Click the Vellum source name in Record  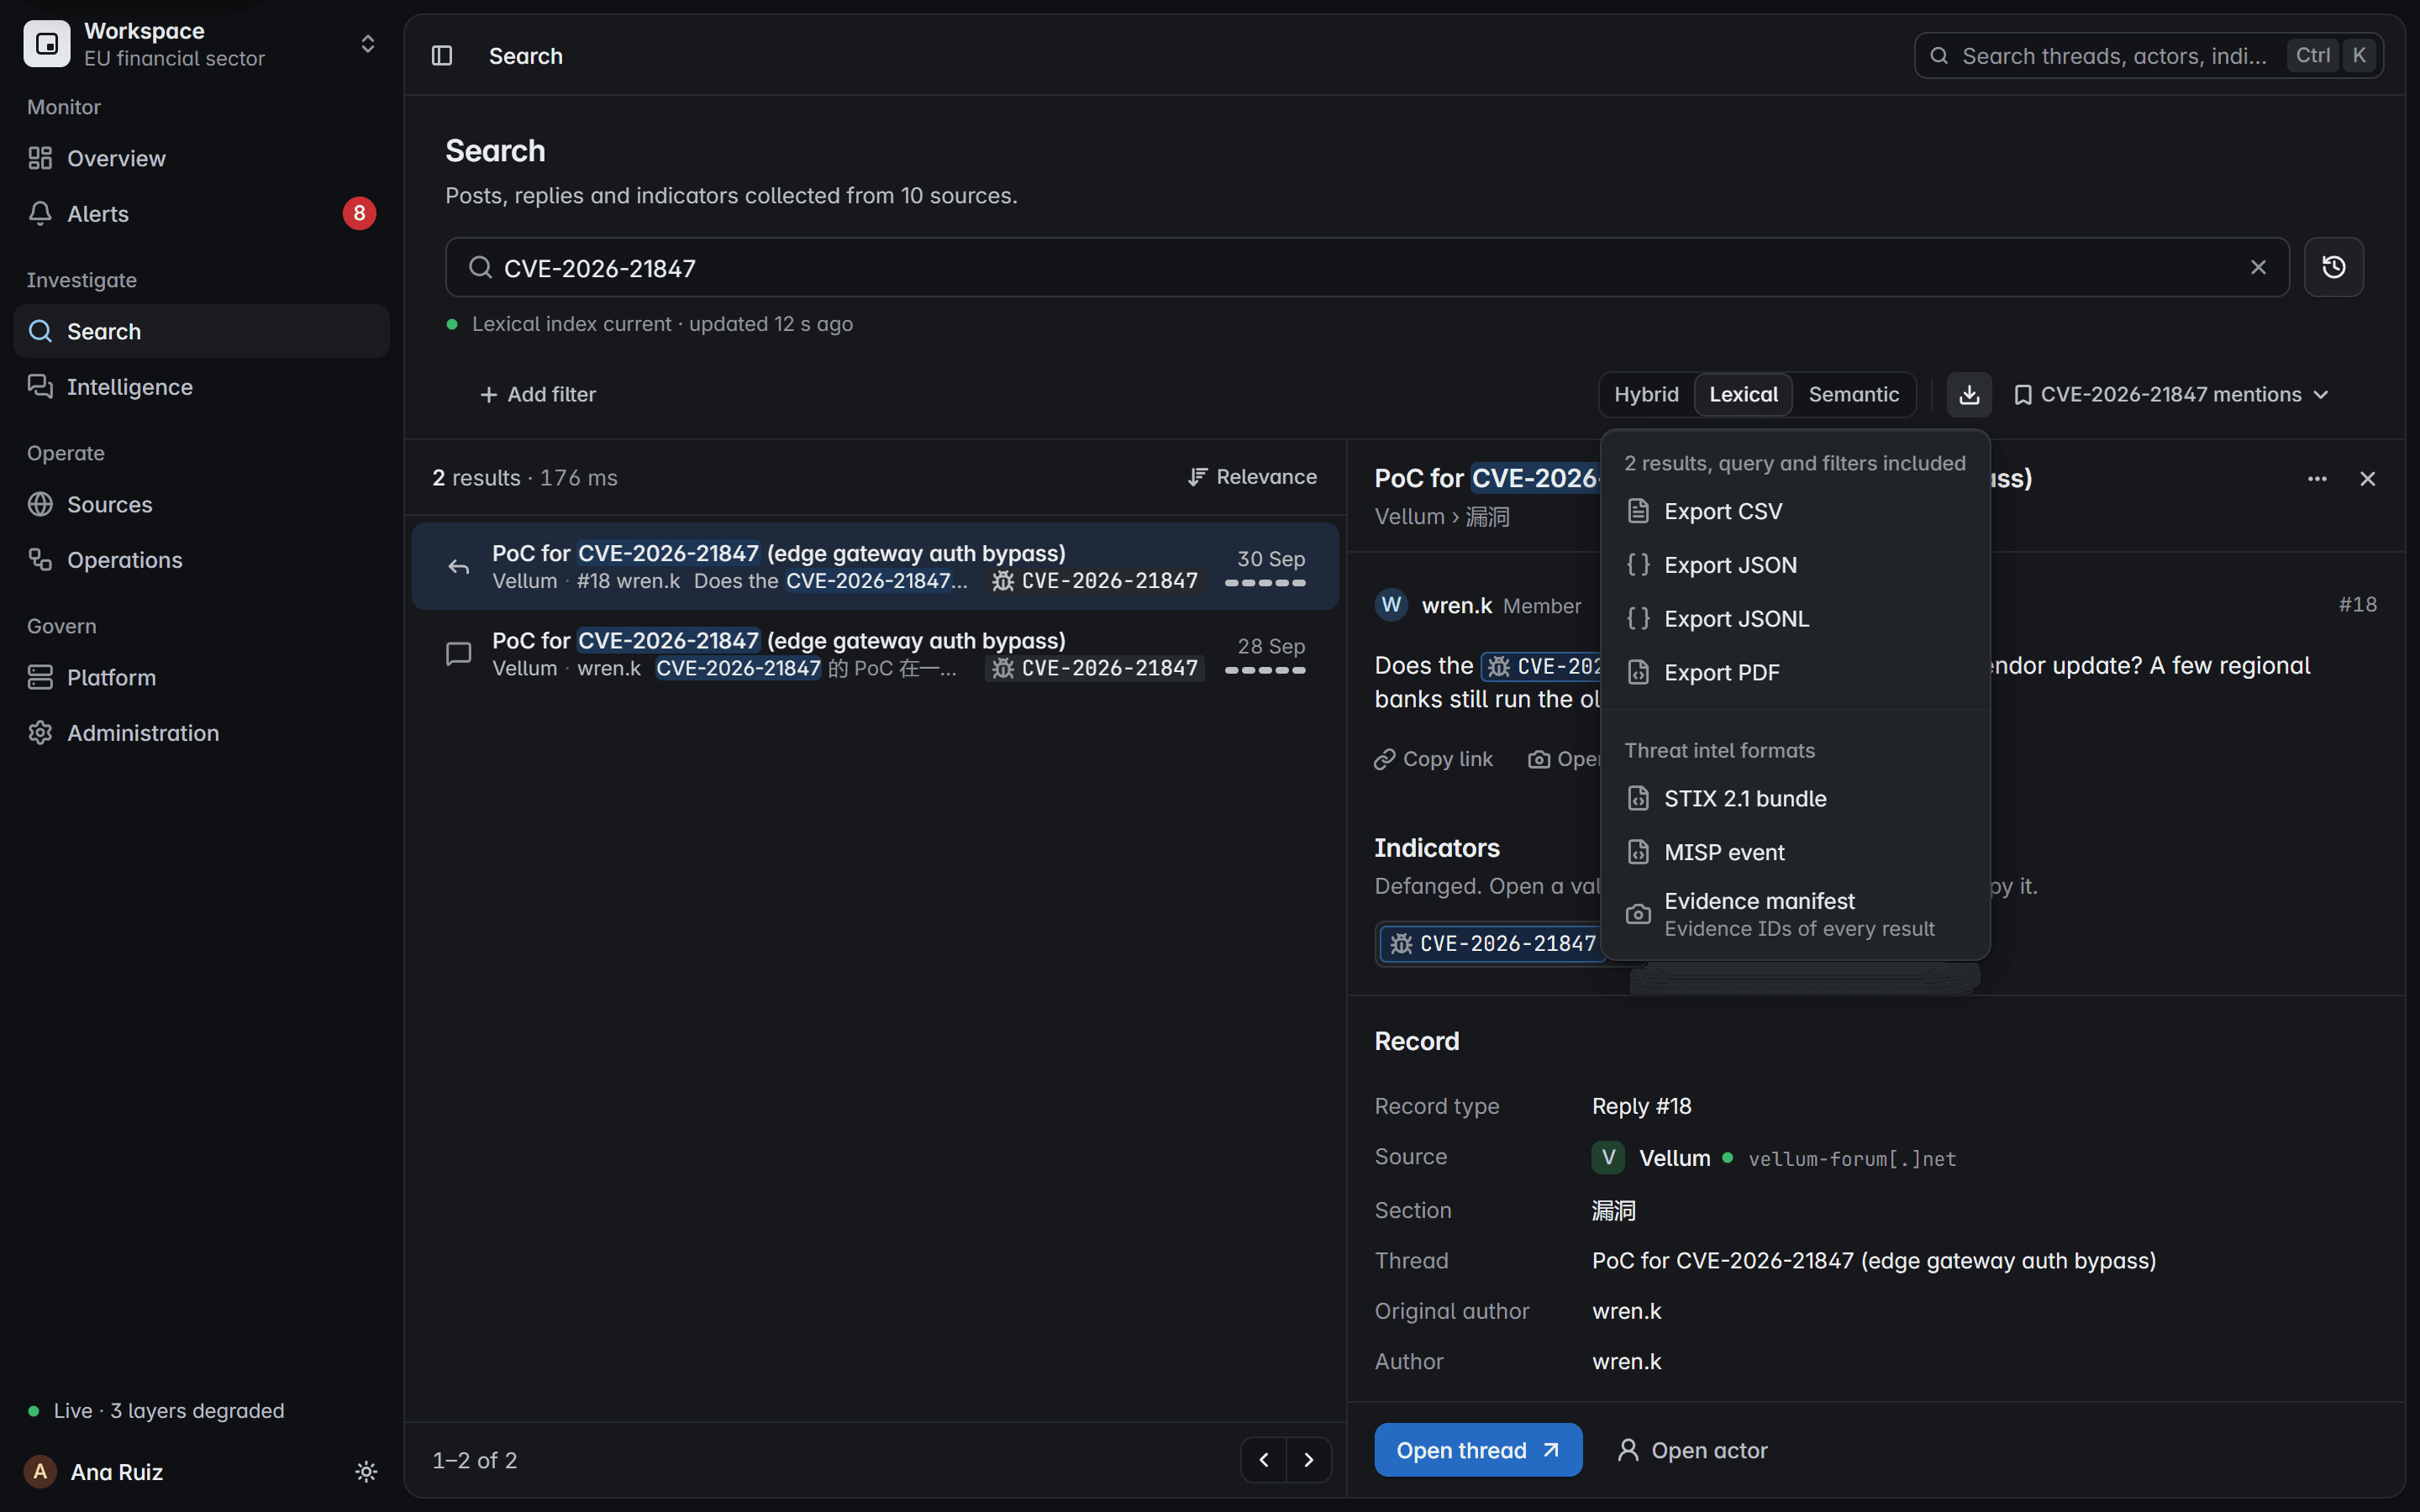pos(1674,1158)
